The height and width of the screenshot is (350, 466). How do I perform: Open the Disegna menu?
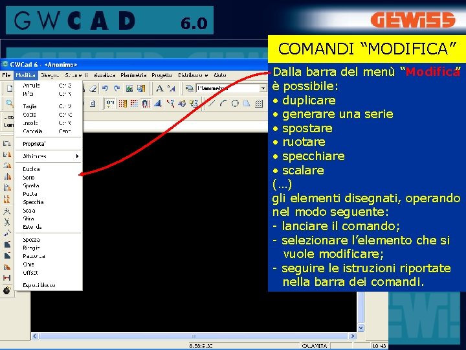[50, 75]
